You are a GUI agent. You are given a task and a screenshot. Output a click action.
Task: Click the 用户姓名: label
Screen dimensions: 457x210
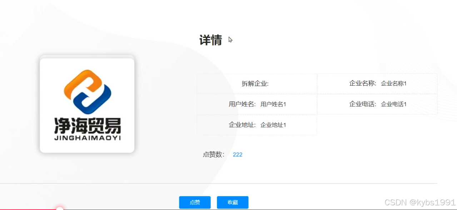pos(242,104)
